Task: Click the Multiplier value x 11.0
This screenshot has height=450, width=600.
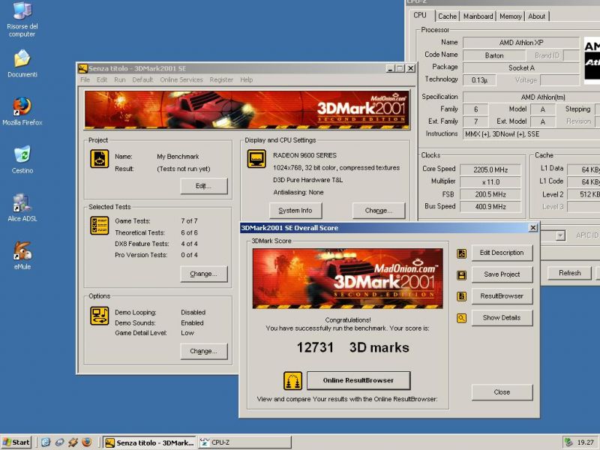Action: coord(490,182)
